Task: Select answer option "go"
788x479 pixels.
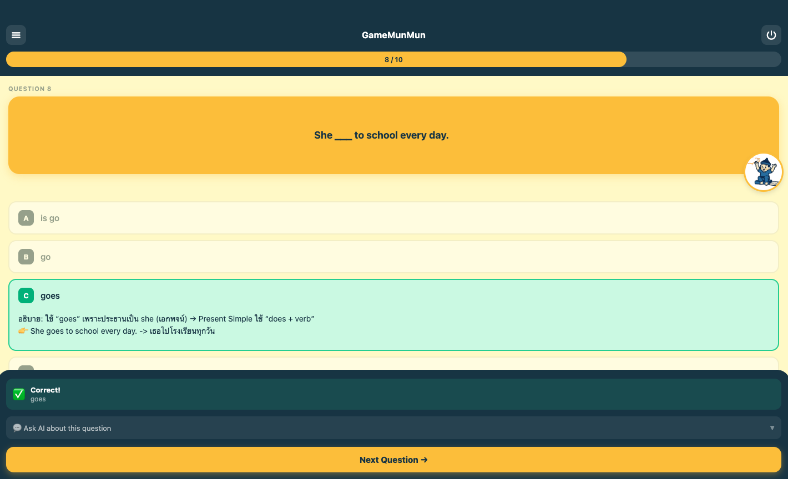Action: tap(393, 257)
